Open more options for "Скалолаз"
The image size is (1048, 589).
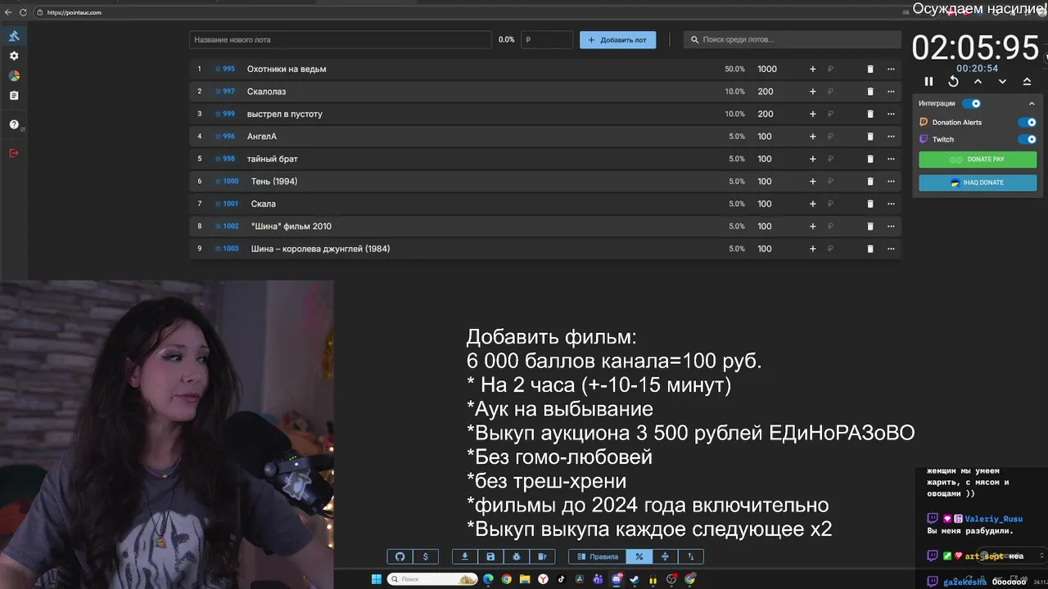[890, 92]
